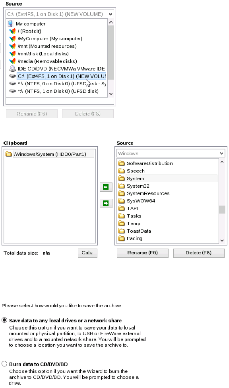Select IDE CD/DVD drive entry

tap(61, 69)
